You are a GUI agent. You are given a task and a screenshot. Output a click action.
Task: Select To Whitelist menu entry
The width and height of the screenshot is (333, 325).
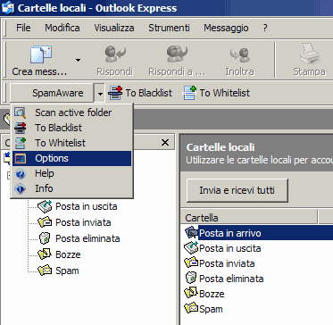tap(71, 143)
